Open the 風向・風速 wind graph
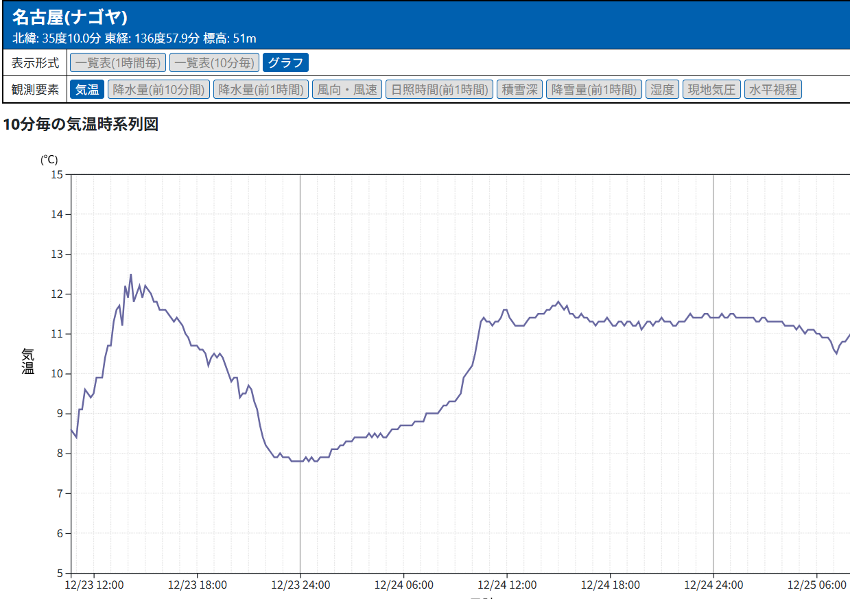Image resolution: width=850 pixels, height=599 pixels. pos(347,89)
